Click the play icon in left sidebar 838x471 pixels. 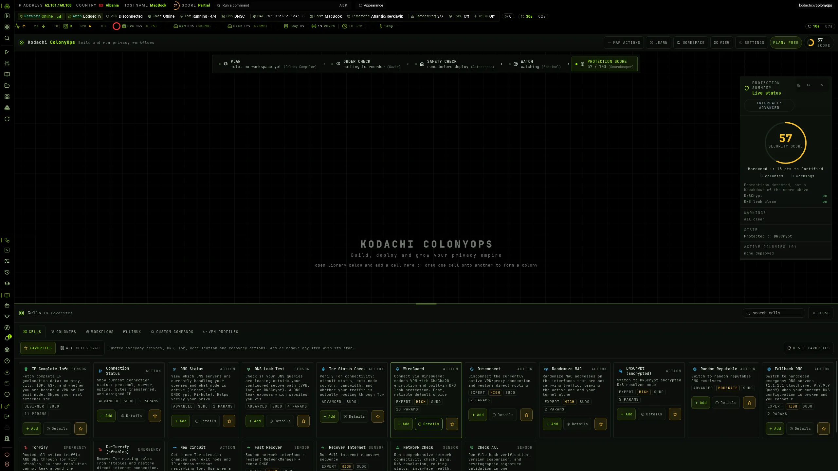7,52
